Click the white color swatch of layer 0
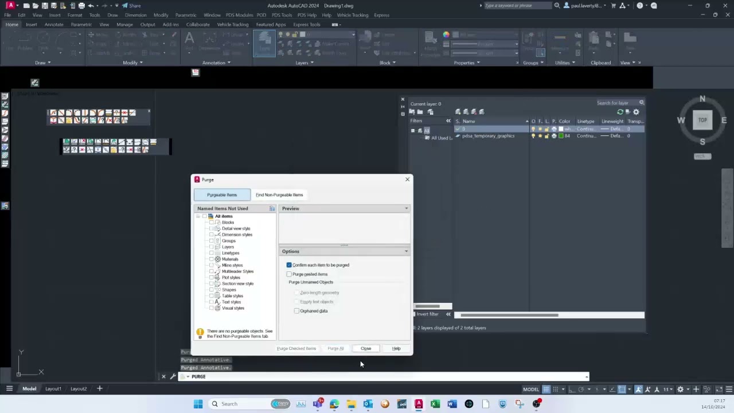The image size is (734, 413). tap(561, 129)
